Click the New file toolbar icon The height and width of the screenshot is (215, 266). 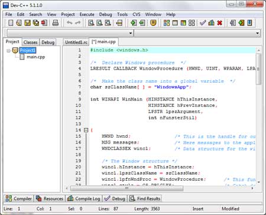(x=11, y=23)
